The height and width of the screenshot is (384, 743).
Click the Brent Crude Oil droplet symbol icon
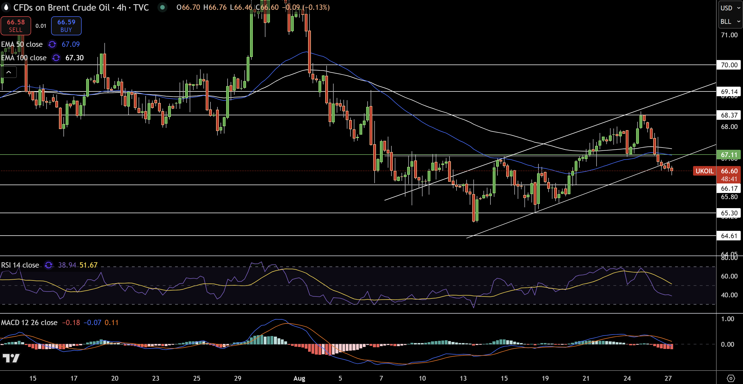(x=6, y=8)
